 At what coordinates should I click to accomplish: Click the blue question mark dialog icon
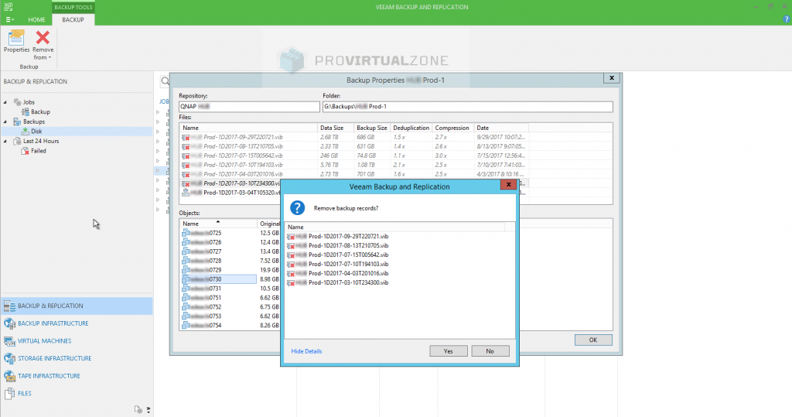point(297,208)
